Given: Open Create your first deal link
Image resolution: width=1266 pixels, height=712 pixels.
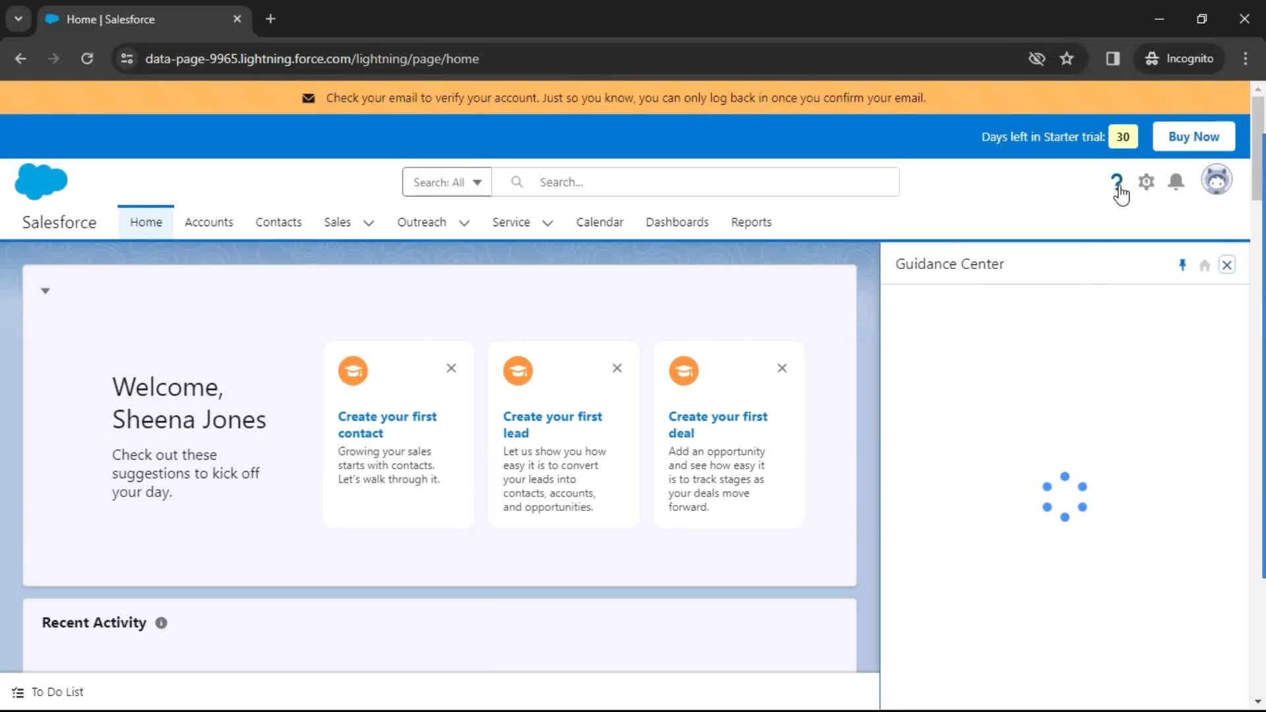Looking at the screenshot, I should [x=718, y=425].
